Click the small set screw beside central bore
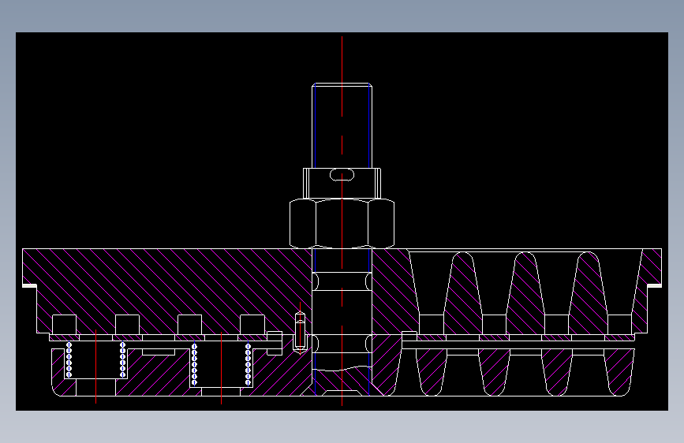Viewport: 684px width, 443px height. coord(300,333)
